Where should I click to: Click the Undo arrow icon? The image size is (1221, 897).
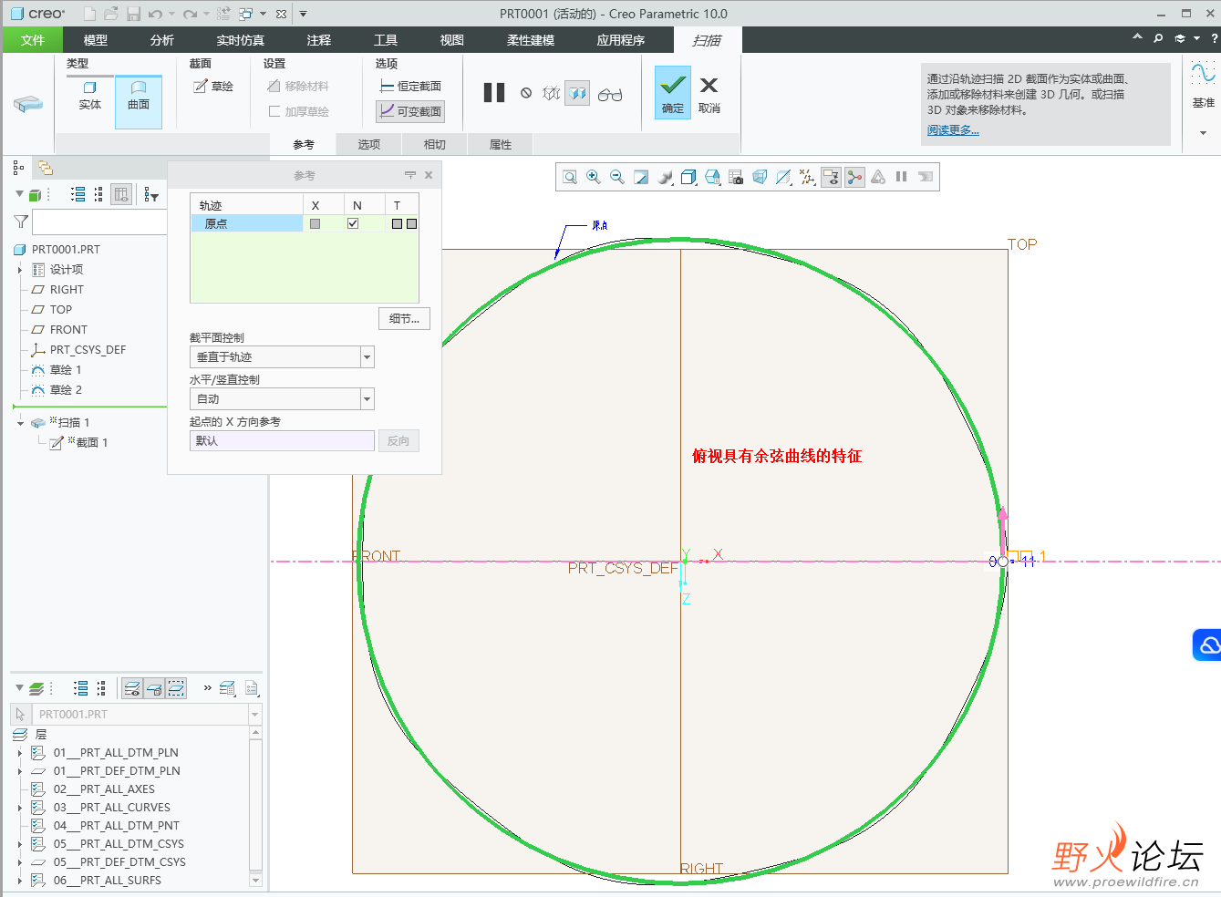pyautogui.click(x=155, y=14)
